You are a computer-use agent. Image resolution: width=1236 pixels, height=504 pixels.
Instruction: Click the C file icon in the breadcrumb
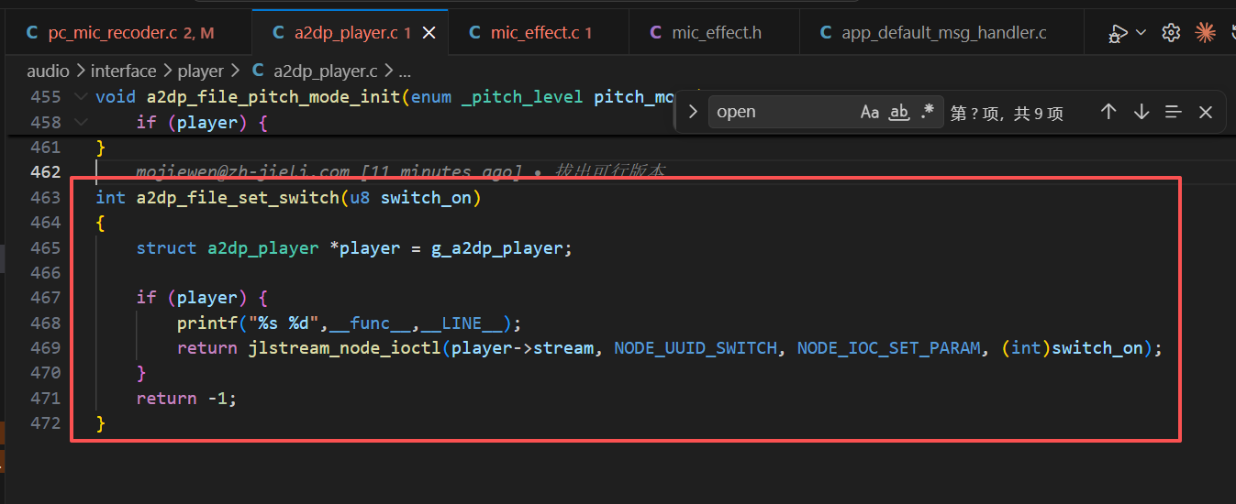[258, 71]
